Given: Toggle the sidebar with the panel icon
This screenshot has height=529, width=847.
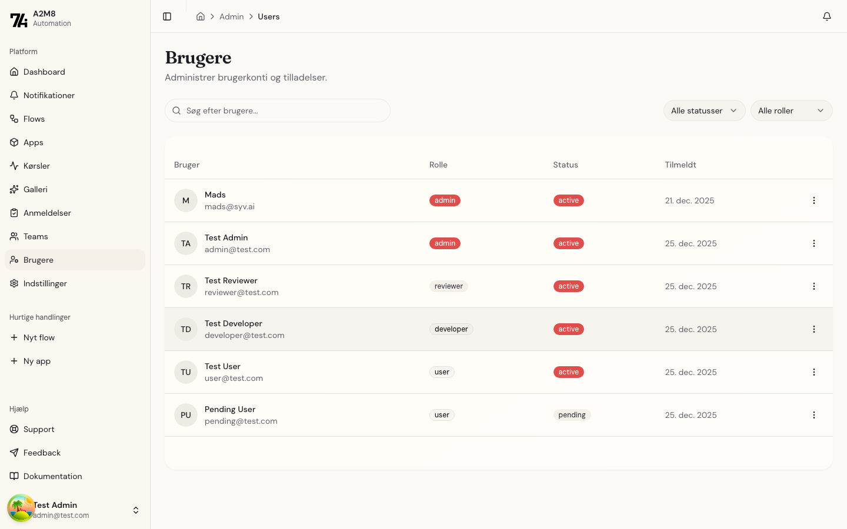Looking at the screenshot, I should click(x=167, y=16).
